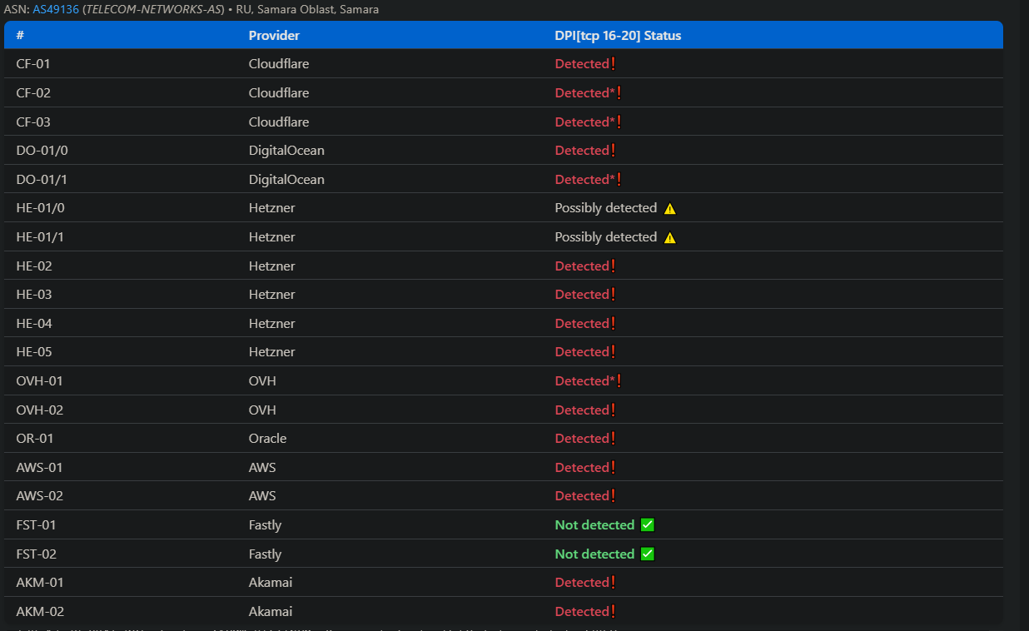This screenshot has width=1029, height=631.
Task: Click the green checkmark icon for FST-01
Action: 648,525
